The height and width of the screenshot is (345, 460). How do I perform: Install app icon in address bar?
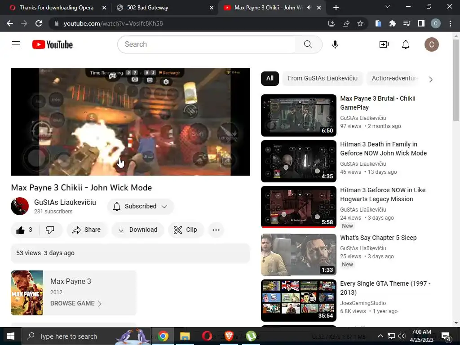(x=331, y=23)
